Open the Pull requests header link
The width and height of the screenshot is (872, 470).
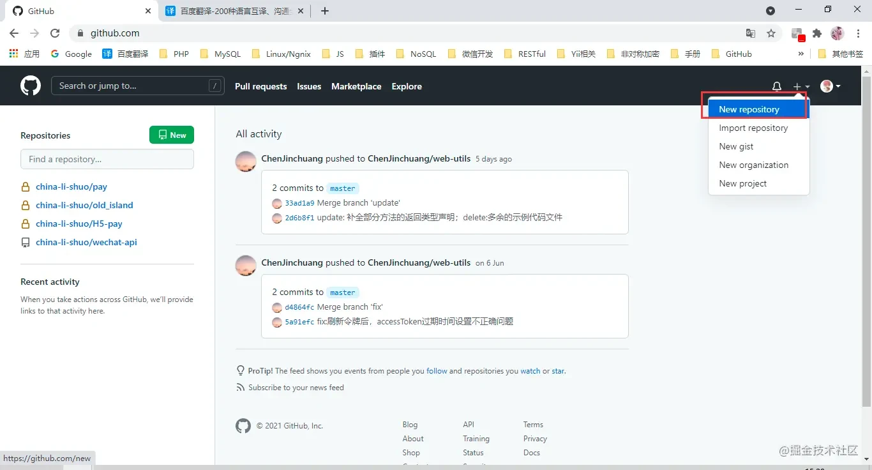pos(260,86)
